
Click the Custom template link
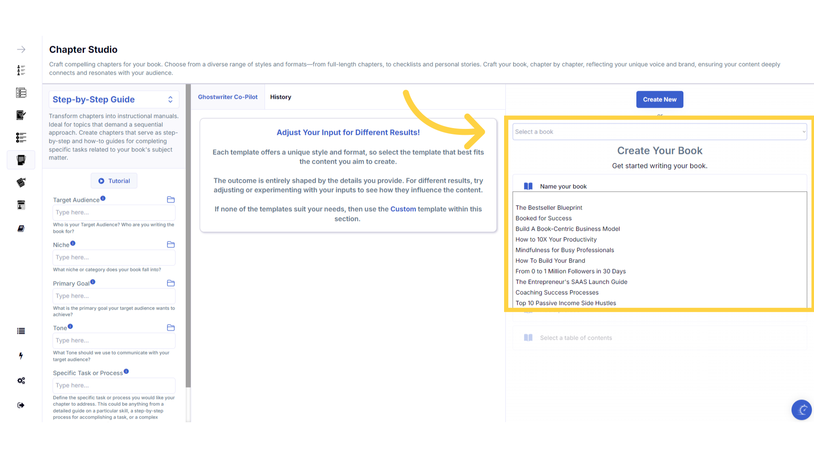(403, 209)
